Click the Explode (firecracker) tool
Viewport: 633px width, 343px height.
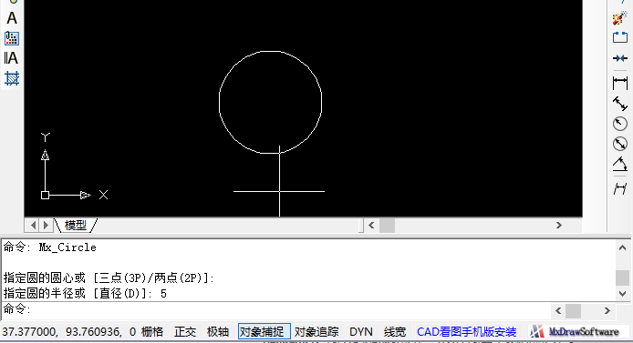click(x=619, y=17)
